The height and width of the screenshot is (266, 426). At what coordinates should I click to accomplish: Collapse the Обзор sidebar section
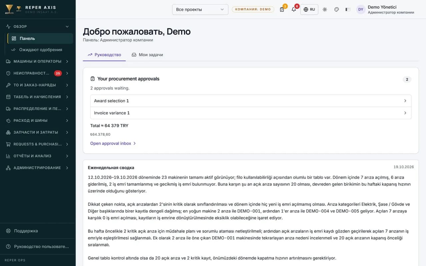click(x=67, y=27)
